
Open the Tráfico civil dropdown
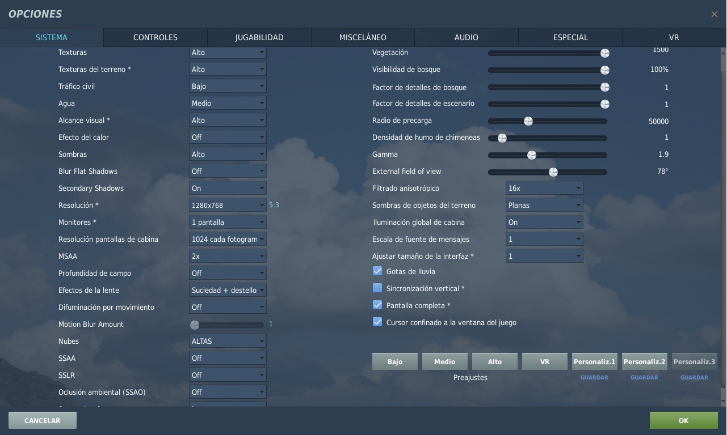pyautogui.click(x=228, y=86)
